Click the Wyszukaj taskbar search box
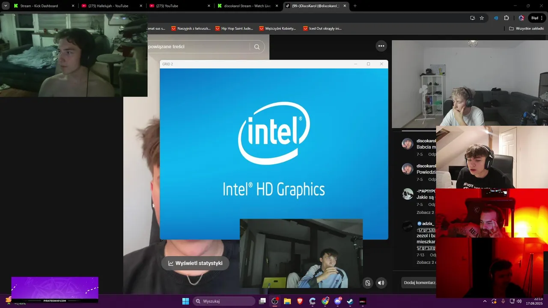The image size is (548, 308). pyautogui.click(x=224, y=301)
